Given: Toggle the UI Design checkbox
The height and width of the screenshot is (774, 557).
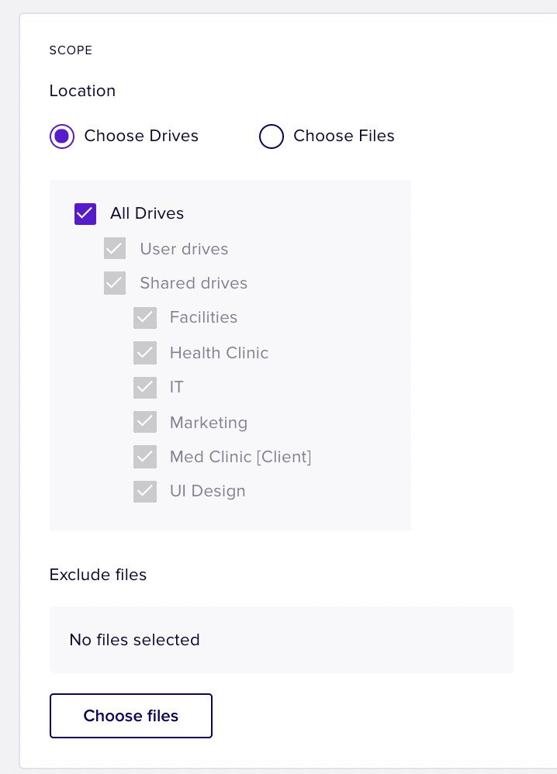Looking at the screenshot, I should coord(145,491).
